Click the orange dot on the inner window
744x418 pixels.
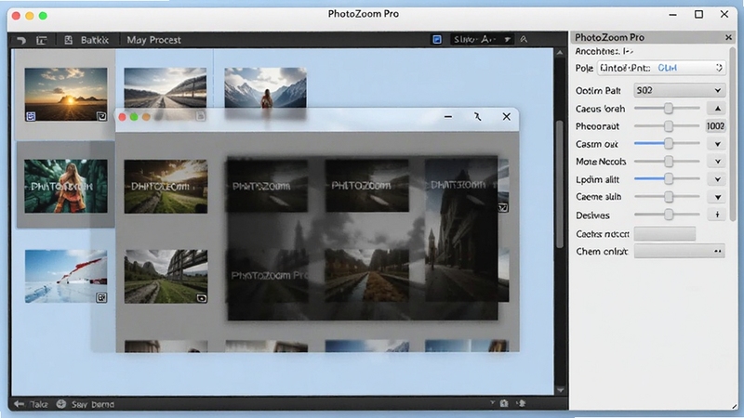pos(146,117)
